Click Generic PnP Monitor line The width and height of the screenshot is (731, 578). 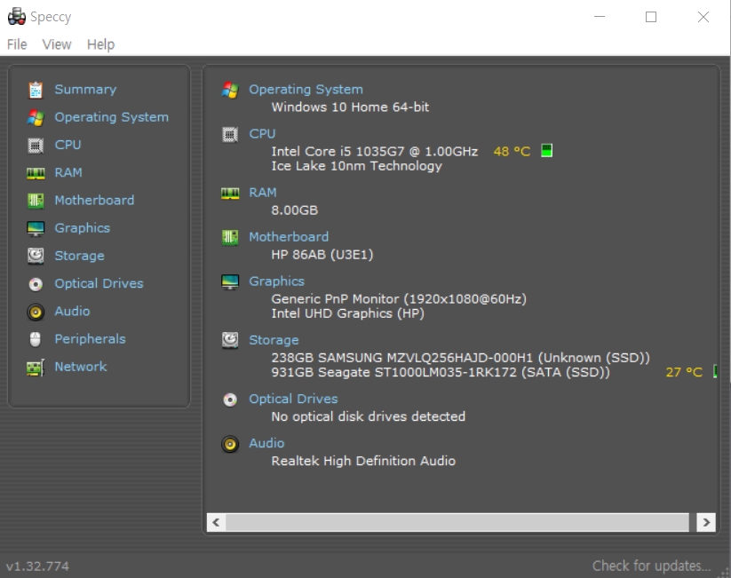(x=399, y=299)
